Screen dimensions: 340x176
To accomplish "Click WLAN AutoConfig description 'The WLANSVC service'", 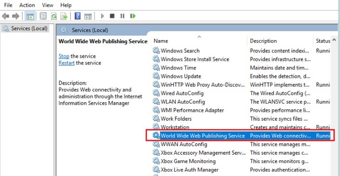I will [280, 102].
